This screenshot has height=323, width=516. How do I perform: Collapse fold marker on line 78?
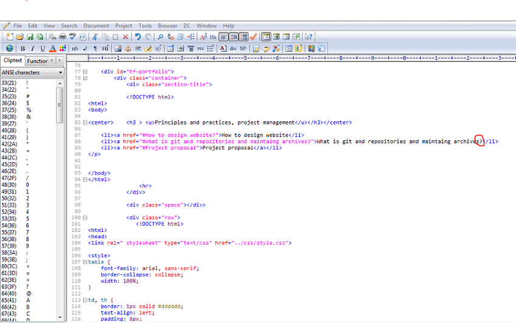[x=85, y=78]
